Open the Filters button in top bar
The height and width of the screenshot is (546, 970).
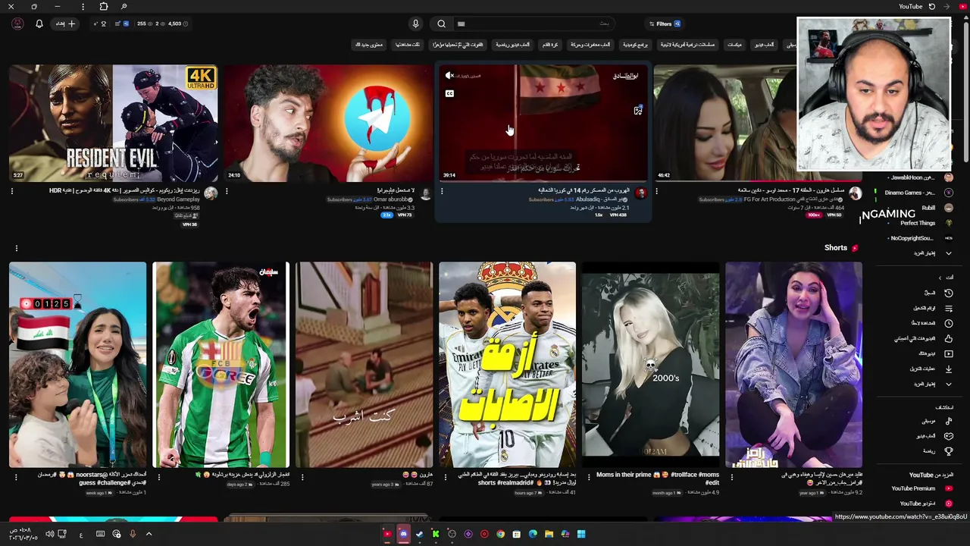point(665,24)
